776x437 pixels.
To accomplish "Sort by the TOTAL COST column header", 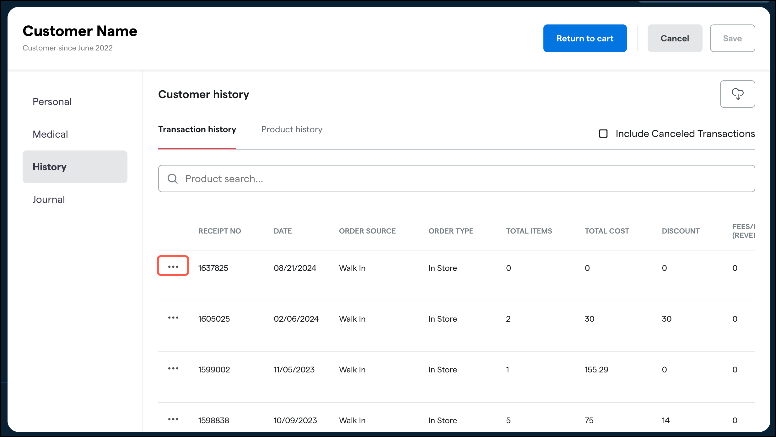I will point(607,231).
